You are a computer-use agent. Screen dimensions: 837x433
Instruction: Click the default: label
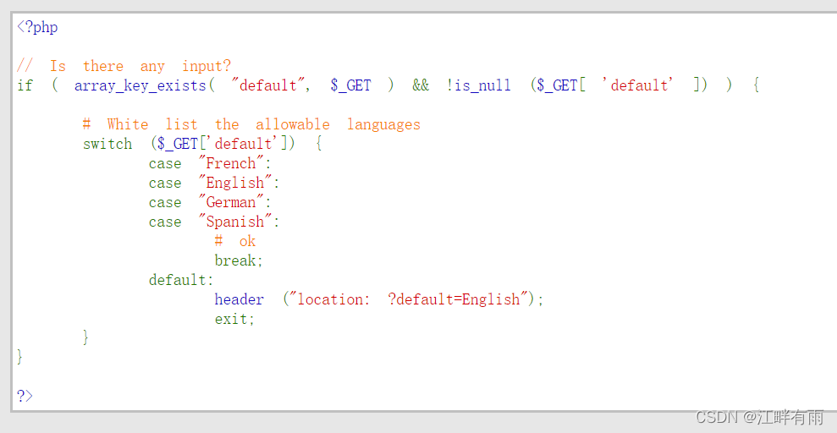(x=181, y=281)
